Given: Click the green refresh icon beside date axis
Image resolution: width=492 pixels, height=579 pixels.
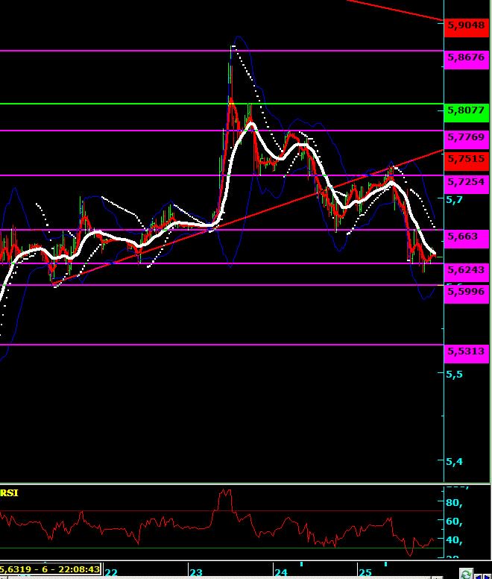Looking at the screenshot, I should pyautogui.click(x=466, y=575).
